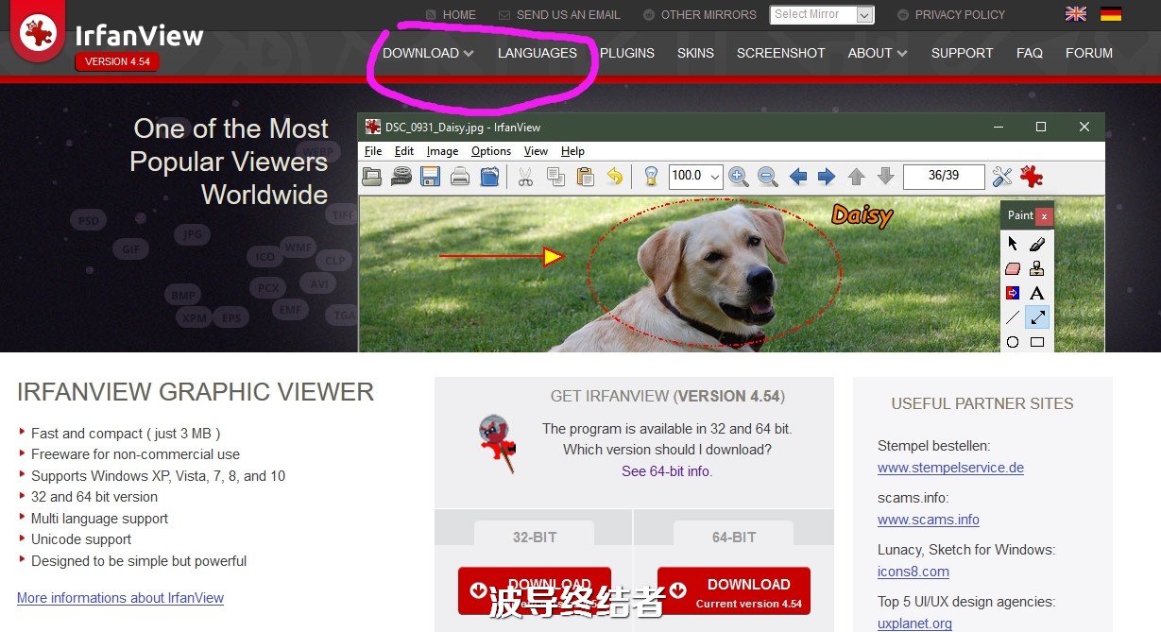Open the FAQ page

[1030, 53]
